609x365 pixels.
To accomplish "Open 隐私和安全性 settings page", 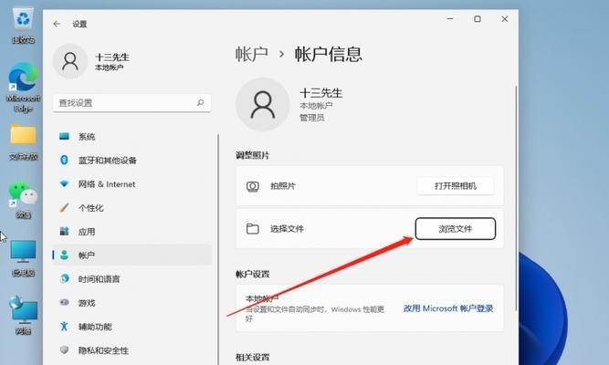I will coord(132,350).
